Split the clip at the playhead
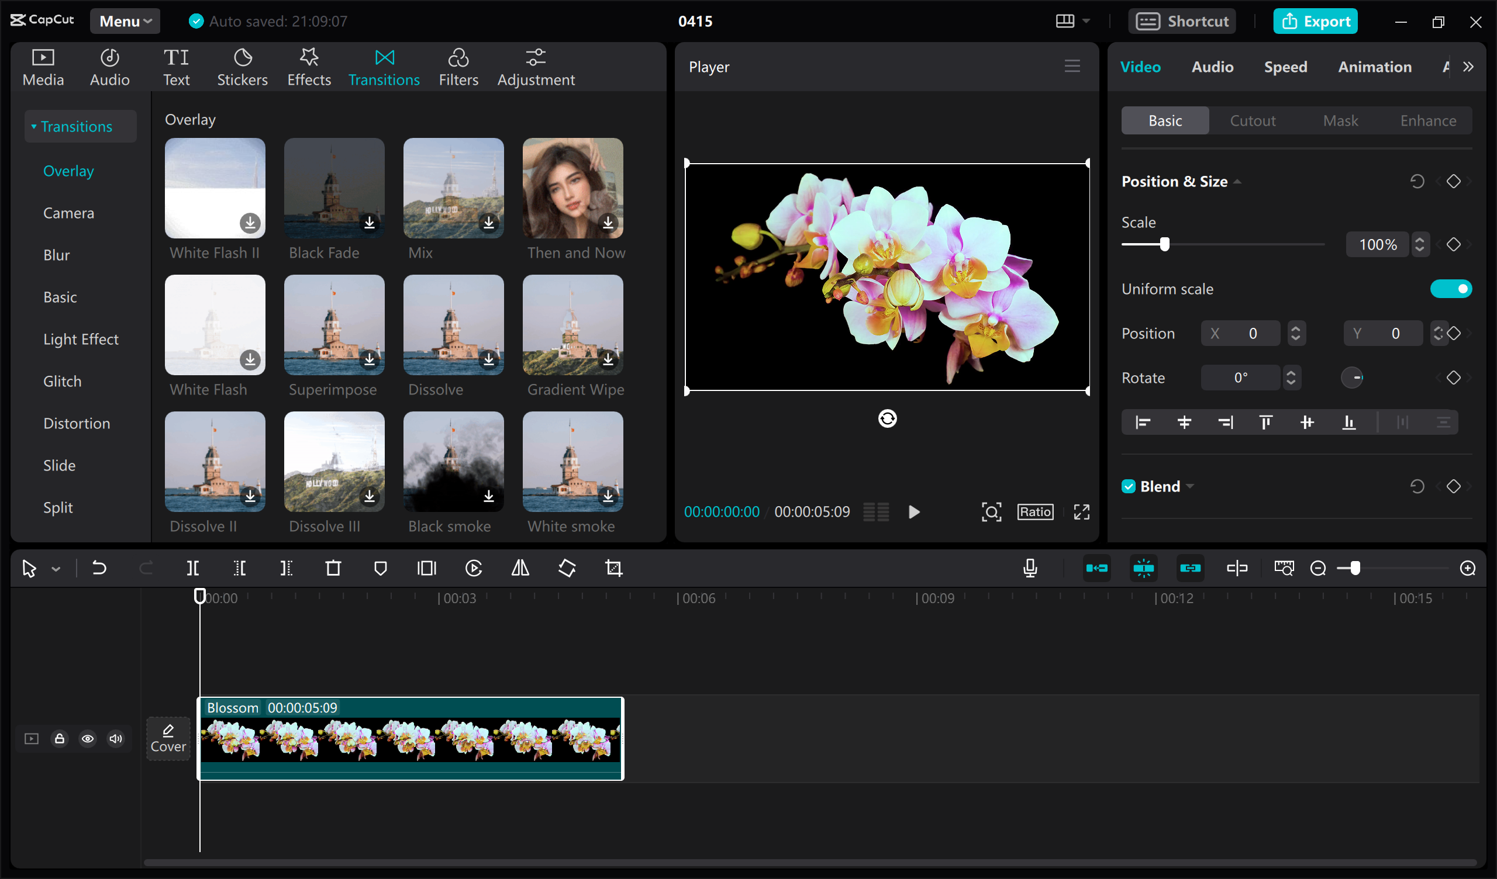 pyautogui.click(x=192, y=568)
